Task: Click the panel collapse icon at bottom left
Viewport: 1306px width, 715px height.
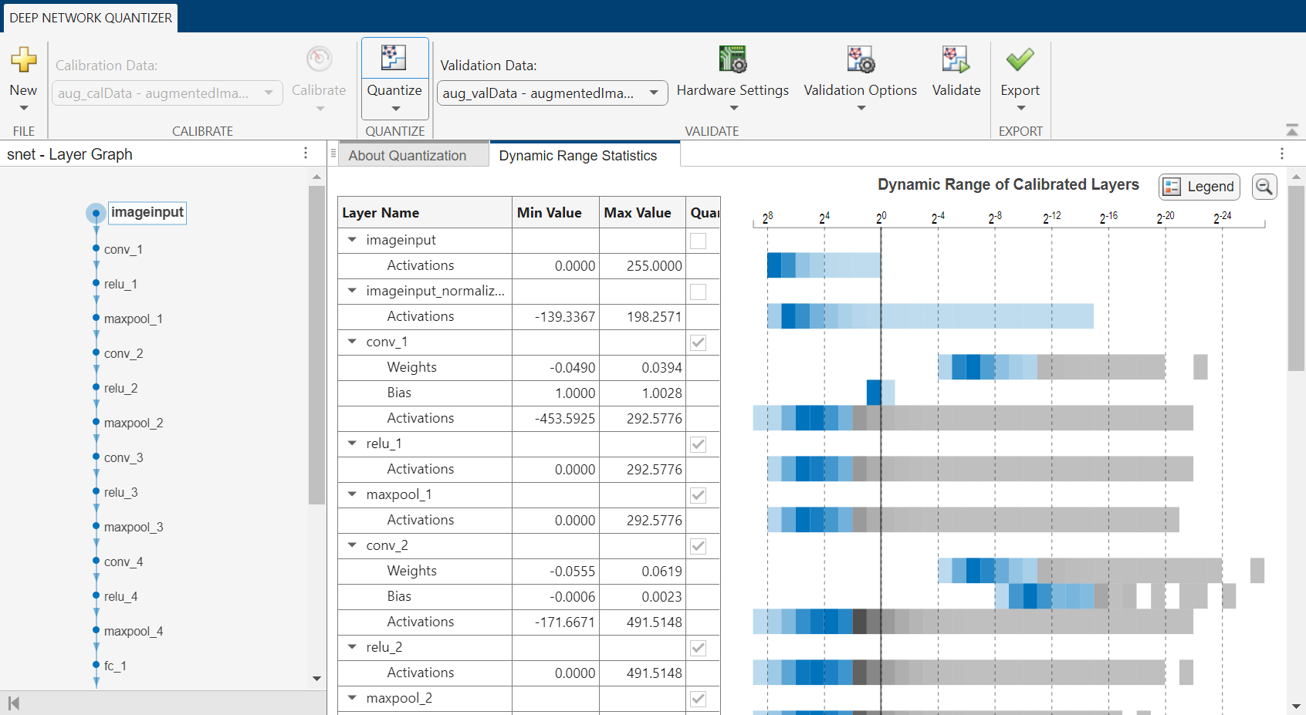Action: (13, 703)
